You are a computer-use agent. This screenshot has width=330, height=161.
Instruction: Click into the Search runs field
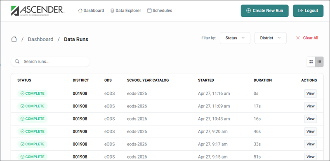50,62
